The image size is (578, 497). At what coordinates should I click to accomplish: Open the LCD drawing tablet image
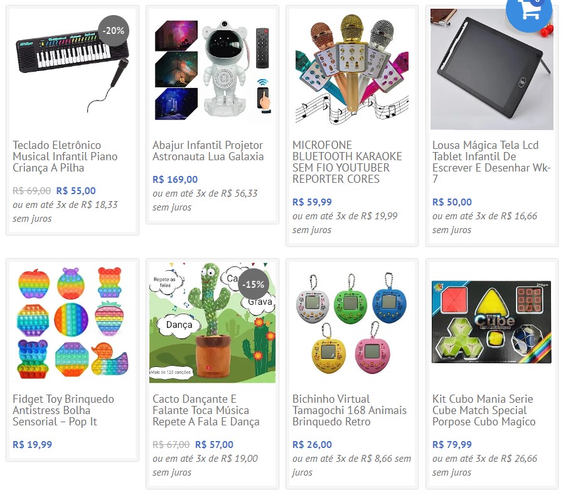click(492, 69)
